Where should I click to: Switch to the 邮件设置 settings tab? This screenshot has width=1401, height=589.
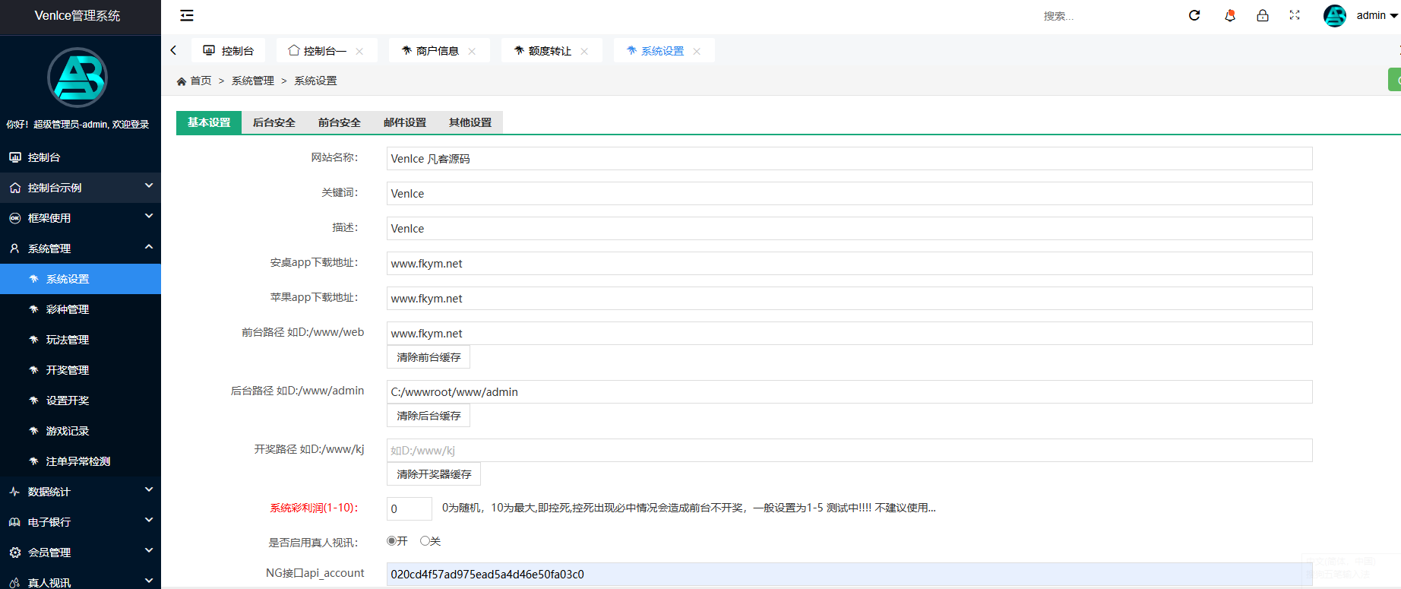click(x=404, y=122)
